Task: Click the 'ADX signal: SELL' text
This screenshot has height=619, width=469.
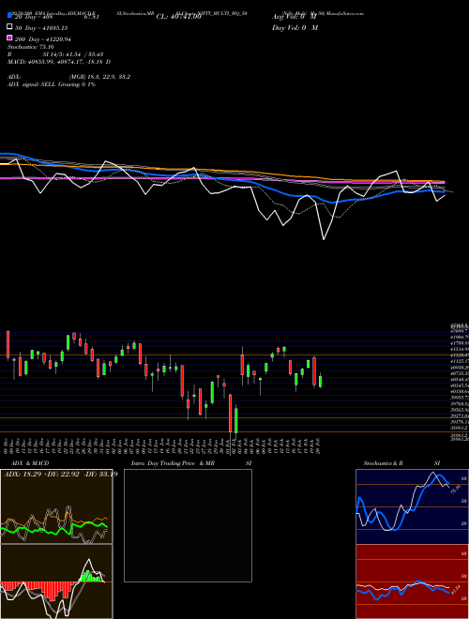Action: pyautogui.click(x=32, y=84)
